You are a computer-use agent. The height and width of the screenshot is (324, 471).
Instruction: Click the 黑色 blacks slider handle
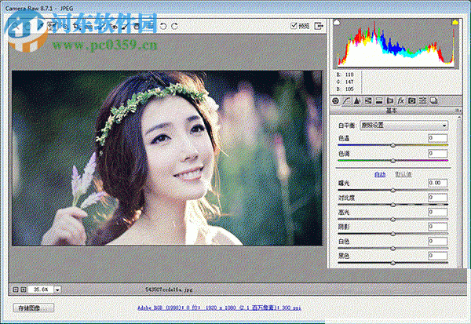[393, 263]
